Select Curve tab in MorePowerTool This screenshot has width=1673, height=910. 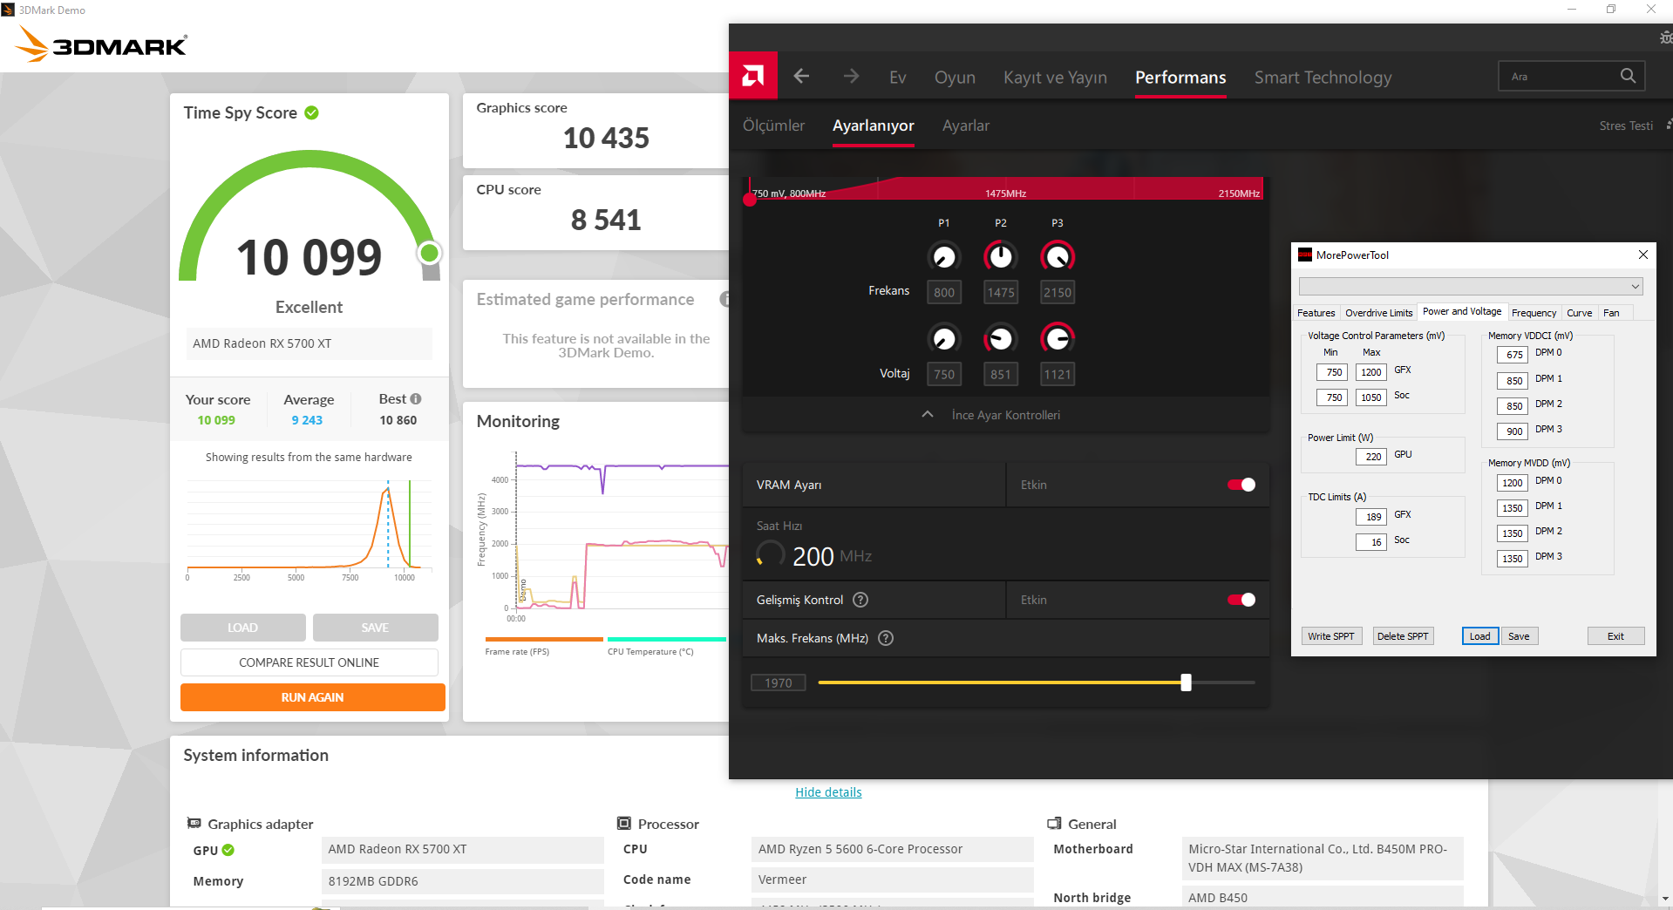[x=1579, y=313]
